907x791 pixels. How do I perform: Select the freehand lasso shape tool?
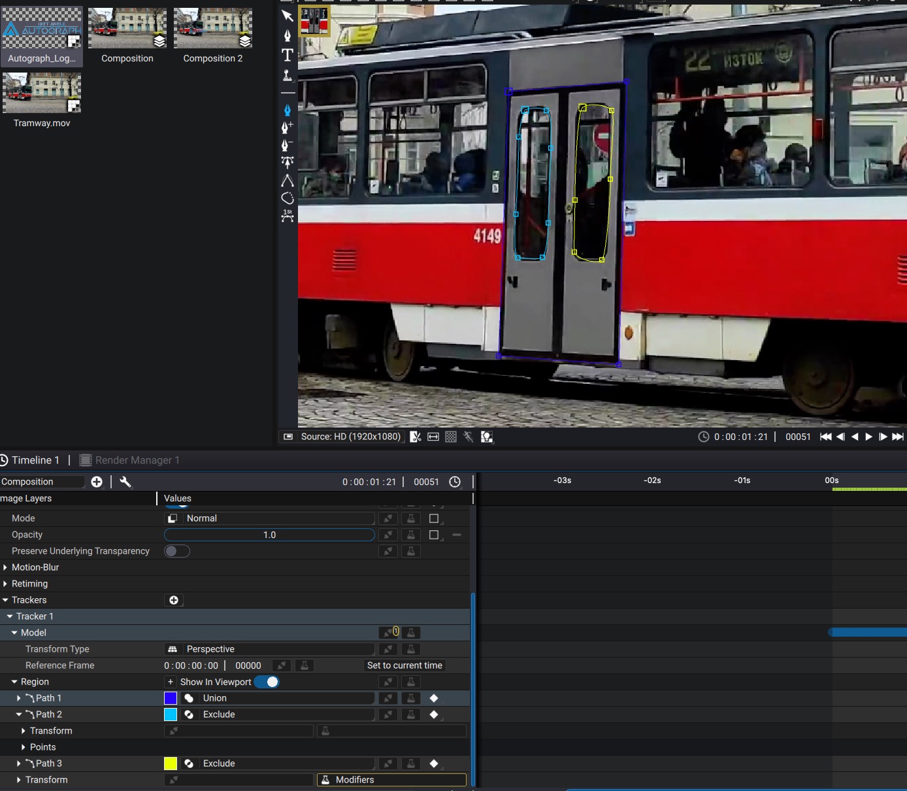point(287,198)
